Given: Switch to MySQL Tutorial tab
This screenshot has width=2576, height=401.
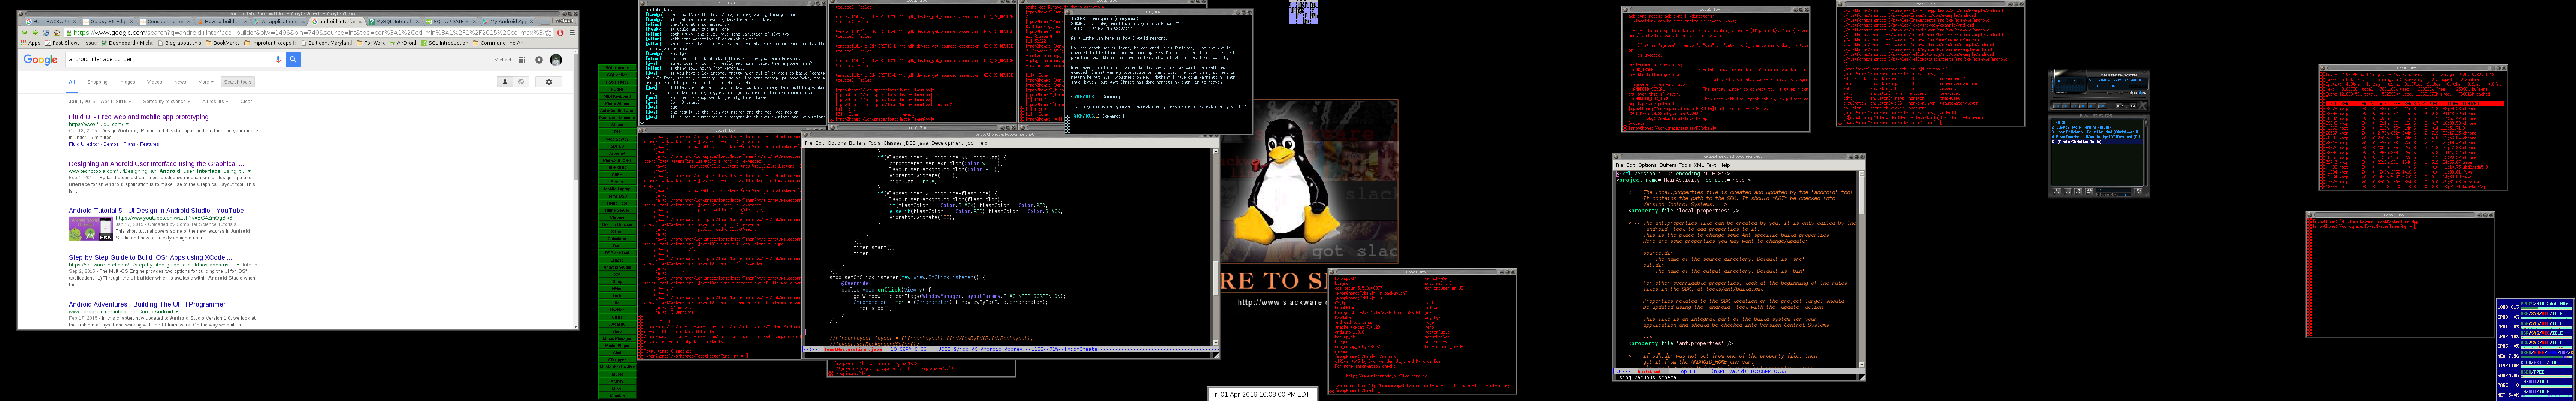Looking at the screenshot, I should click(x=394, y=22).
